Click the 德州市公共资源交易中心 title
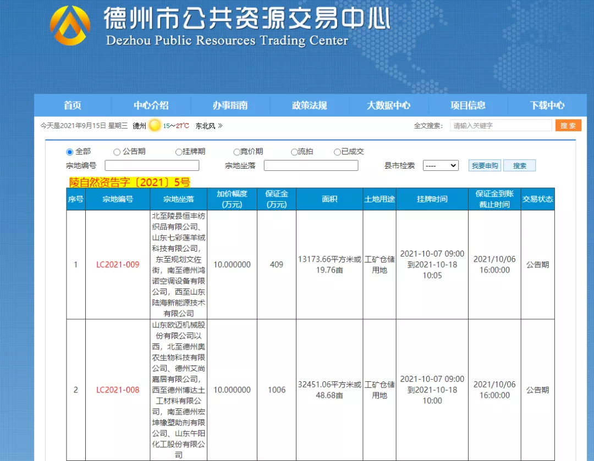 (x=248, y=18)
